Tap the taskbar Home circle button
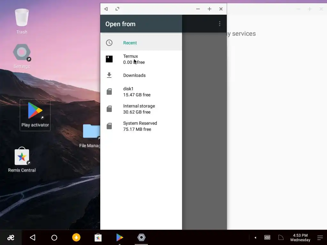Image resolution: width=327 pixels, height=245 pixels. click(54, 237)
